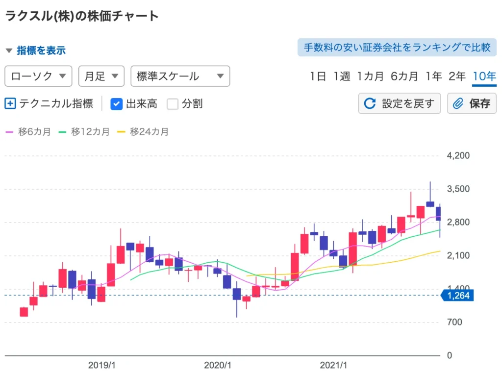The image size is (502, 374).
Task: Click the 2,100 y-axis value
Action: 458,255
